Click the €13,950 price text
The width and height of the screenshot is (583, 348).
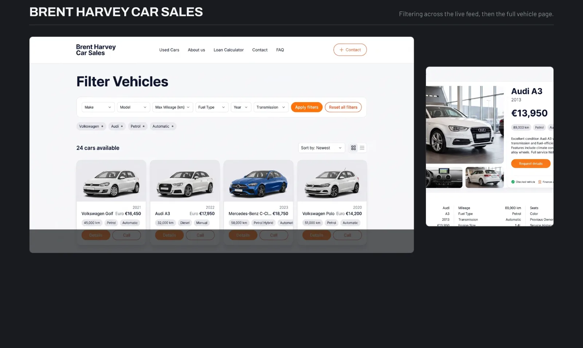[x=529, y=113]
